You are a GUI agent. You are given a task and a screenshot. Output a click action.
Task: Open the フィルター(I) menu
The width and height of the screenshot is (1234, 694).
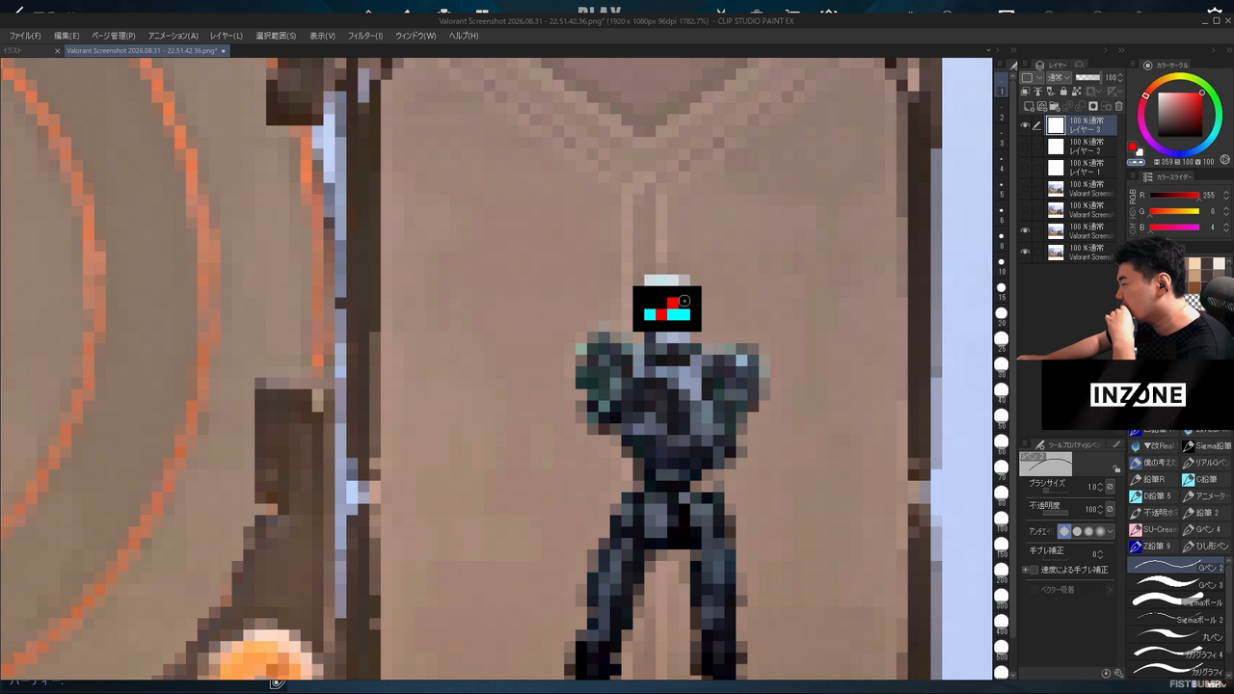(x=365, y=36)
